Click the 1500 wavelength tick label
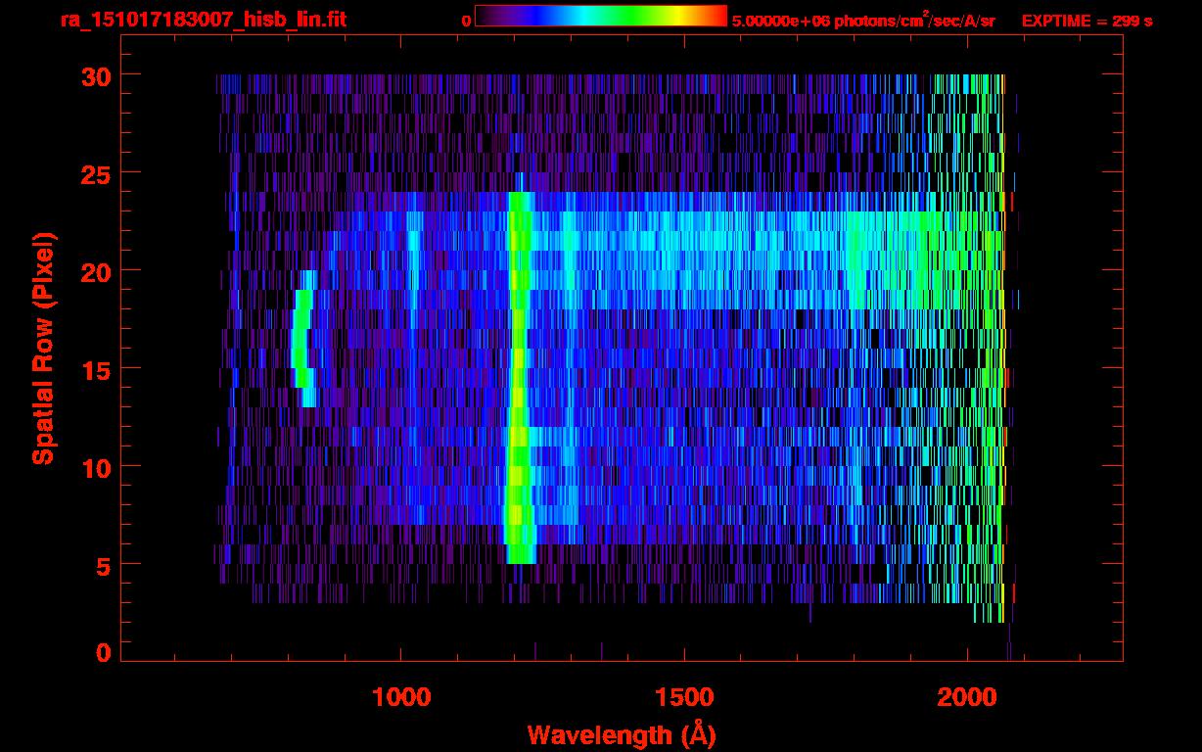Screen dimensions: 1202x752 (x=684, y=697)
